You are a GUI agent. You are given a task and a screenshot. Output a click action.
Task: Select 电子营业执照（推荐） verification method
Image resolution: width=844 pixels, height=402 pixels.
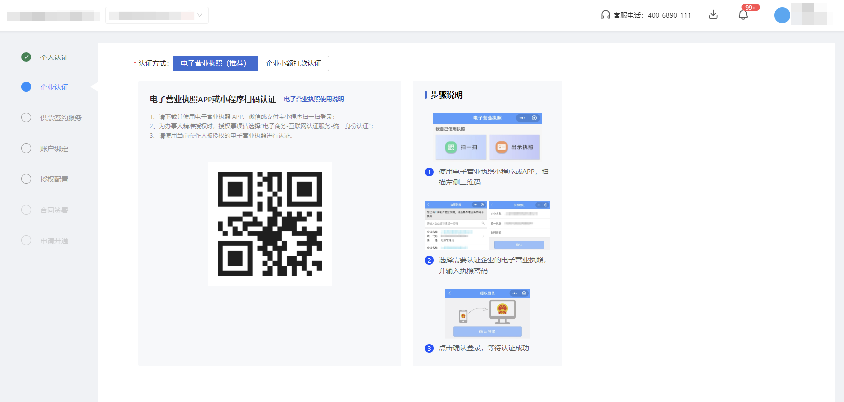coord(215,63)
